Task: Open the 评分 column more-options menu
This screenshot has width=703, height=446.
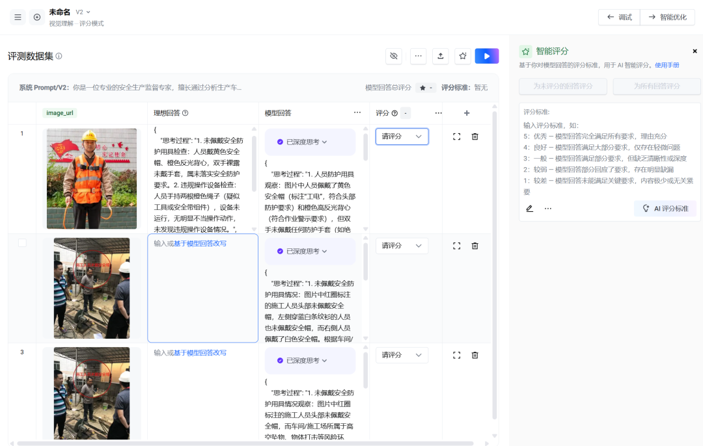Action: click(438, 113)
